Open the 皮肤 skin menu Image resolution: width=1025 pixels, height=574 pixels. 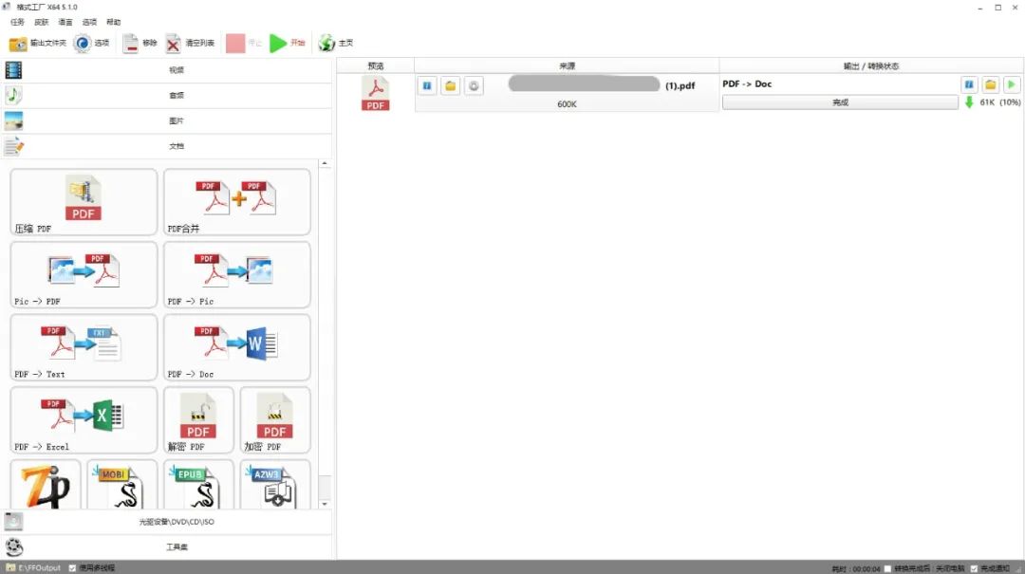[x=41, y=22]
